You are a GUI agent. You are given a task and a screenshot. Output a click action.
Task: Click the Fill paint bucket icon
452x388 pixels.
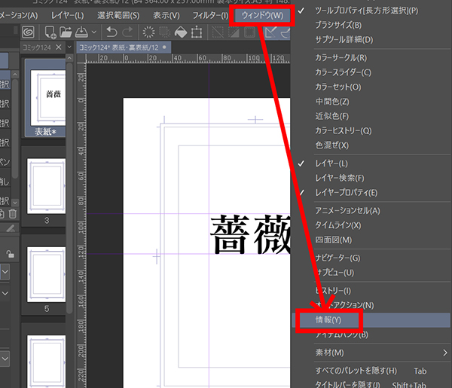click(x=181, y=32)
